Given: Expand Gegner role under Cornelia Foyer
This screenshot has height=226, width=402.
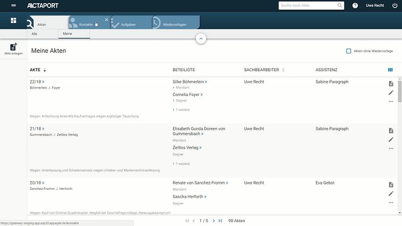Looking at the screenshot, I should [x=180, y=101].
